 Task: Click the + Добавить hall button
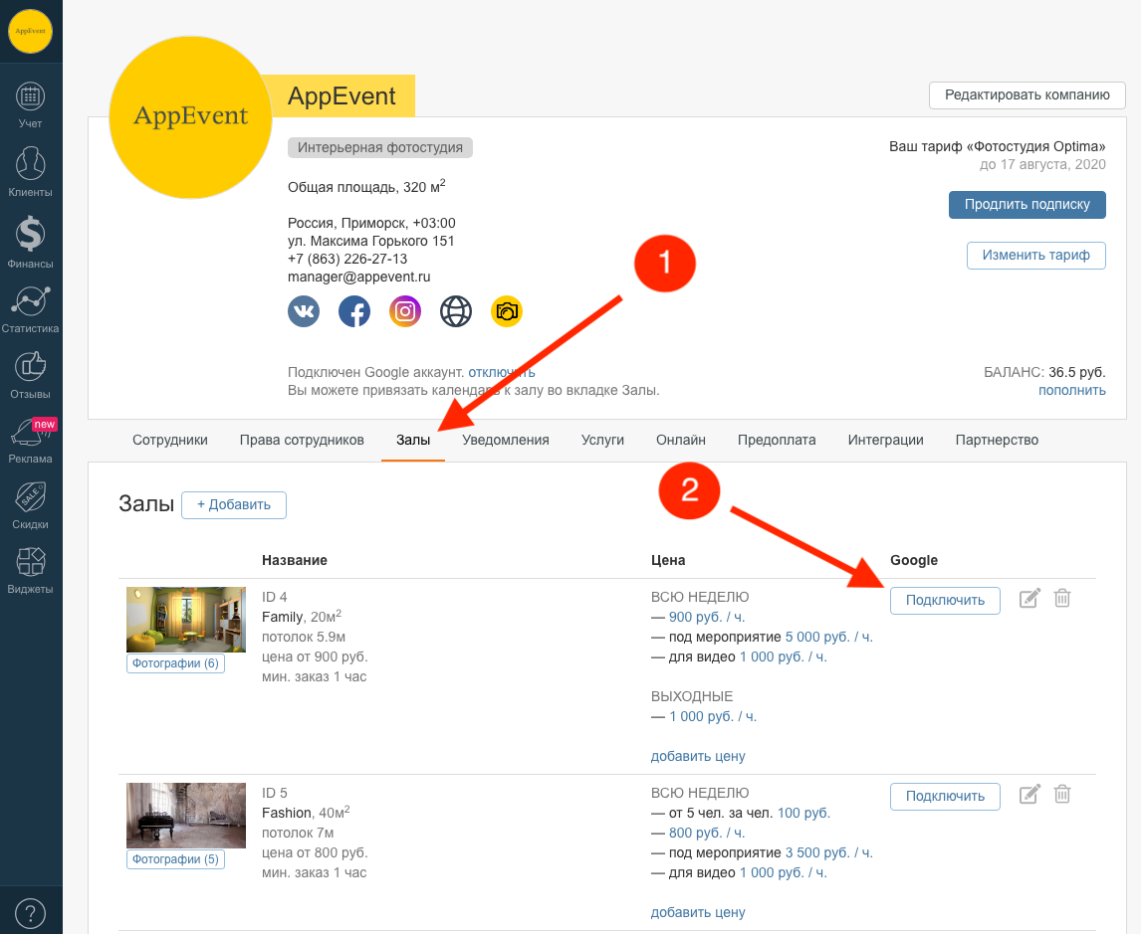pos(234,504)
